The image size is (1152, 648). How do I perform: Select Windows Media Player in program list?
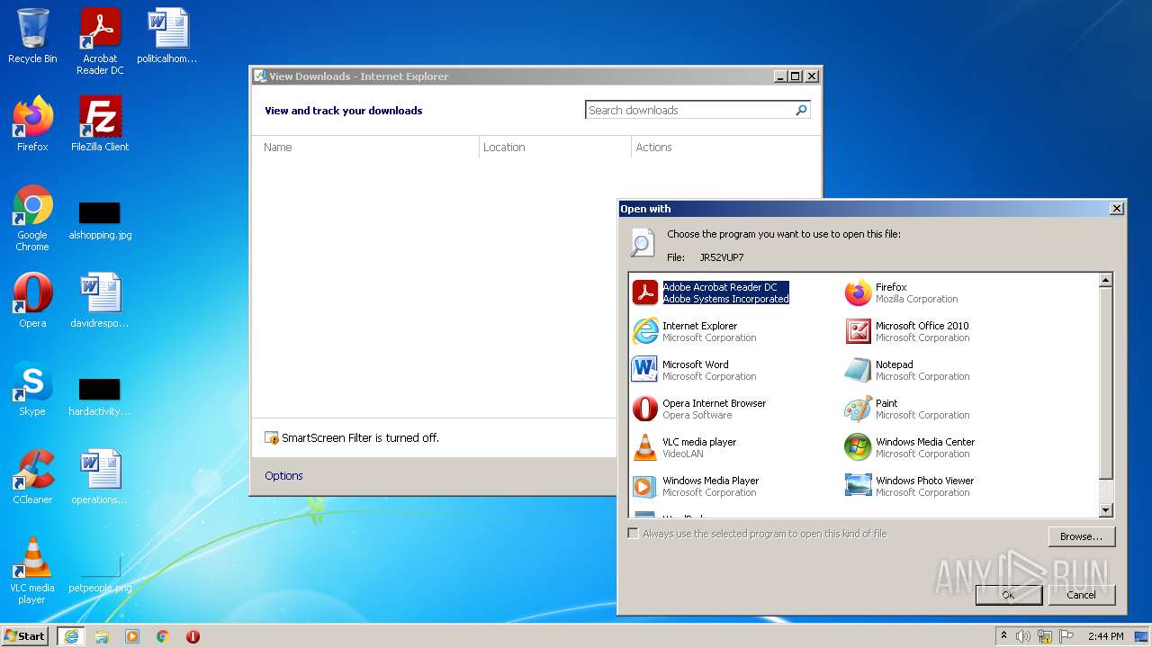(x=696, y=486)
